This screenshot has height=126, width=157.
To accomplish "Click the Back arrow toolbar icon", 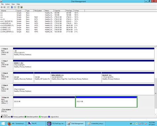I will (2, 7).
